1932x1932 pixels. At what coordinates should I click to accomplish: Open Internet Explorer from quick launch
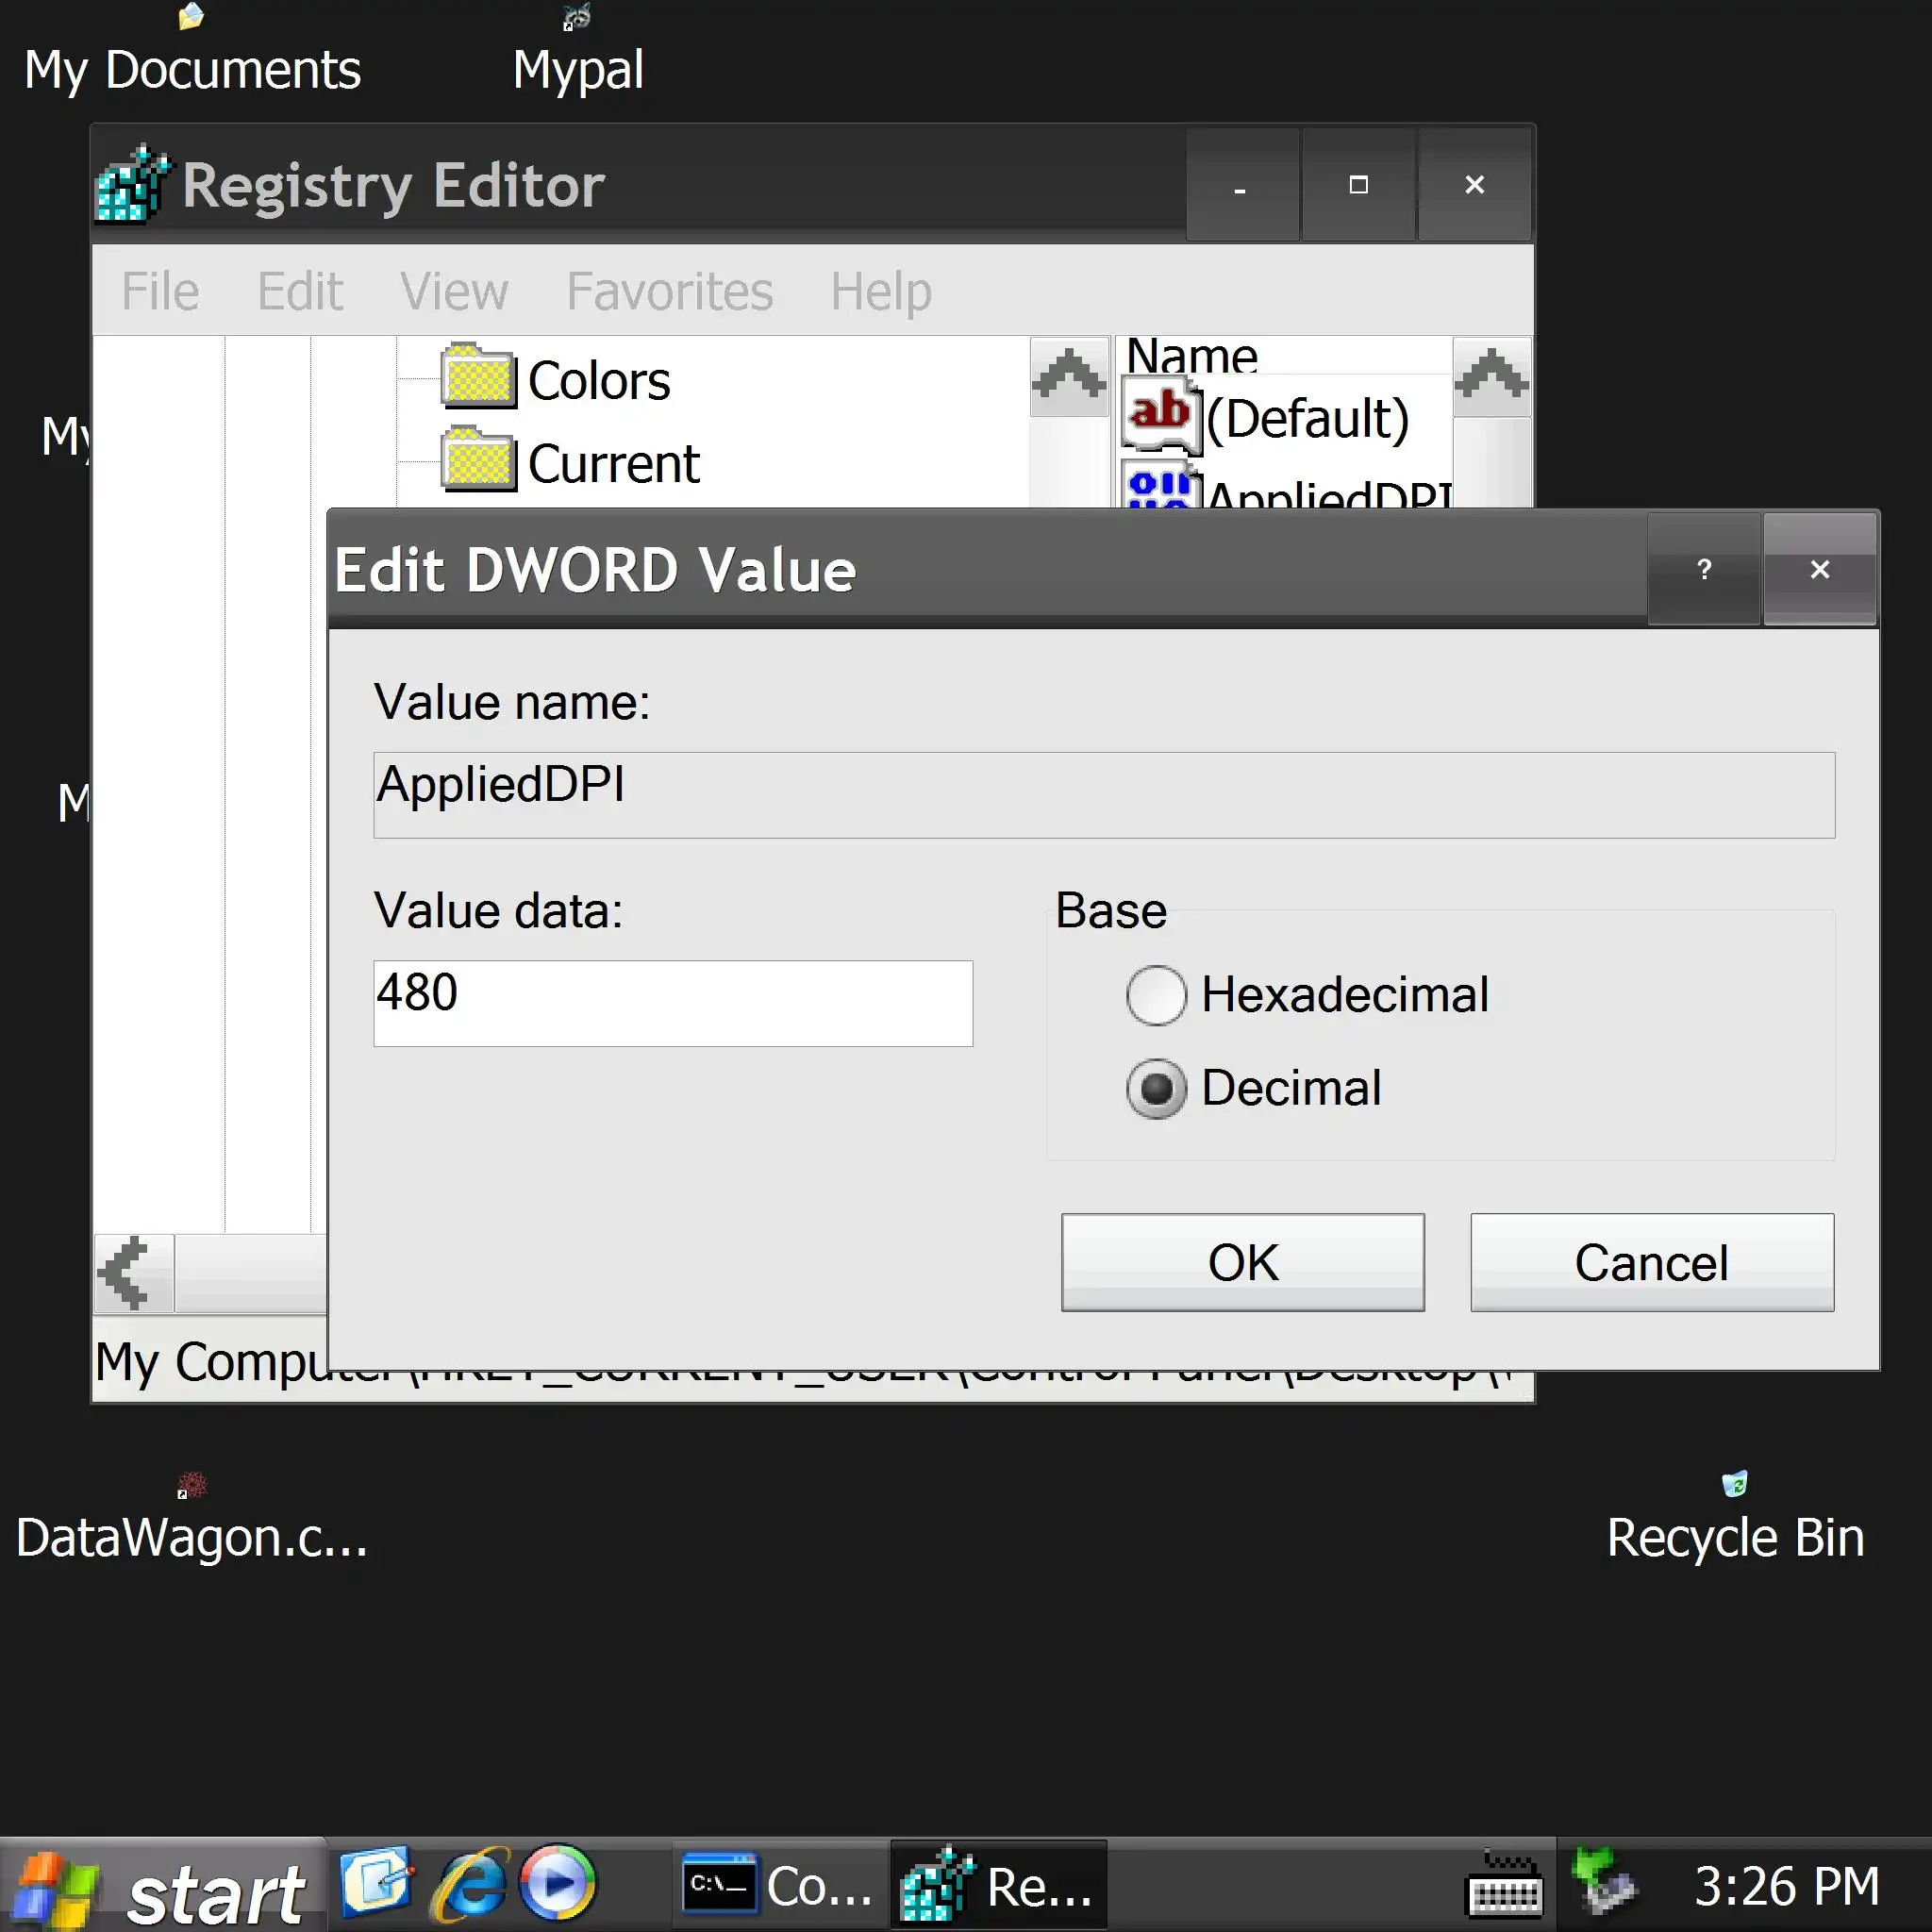coord(468,1886)
